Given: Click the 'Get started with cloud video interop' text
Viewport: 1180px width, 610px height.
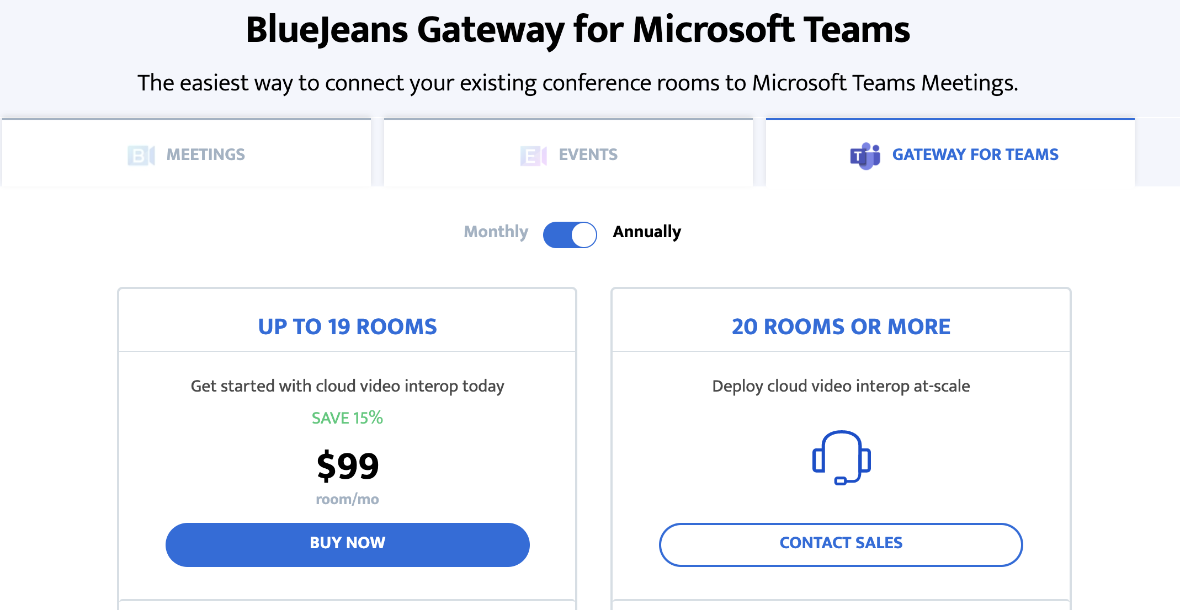Looking at the screenshot, I should [x=347, y=386].
